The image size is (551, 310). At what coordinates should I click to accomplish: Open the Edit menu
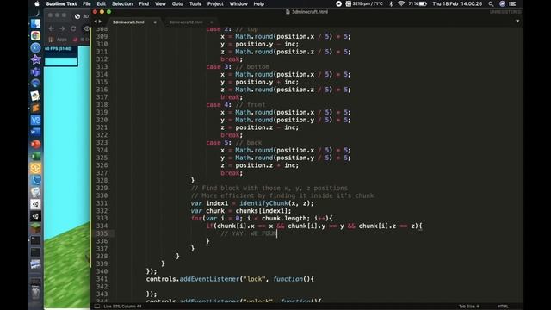[x=102, y=3]
